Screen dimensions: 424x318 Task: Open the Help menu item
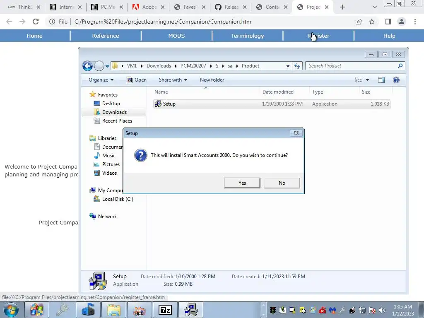pos(389,36)
